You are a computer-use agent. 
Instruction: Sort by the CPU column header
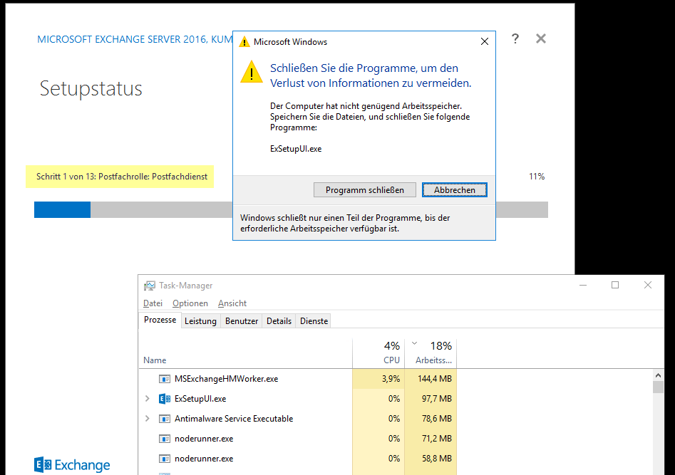[378, 354]
